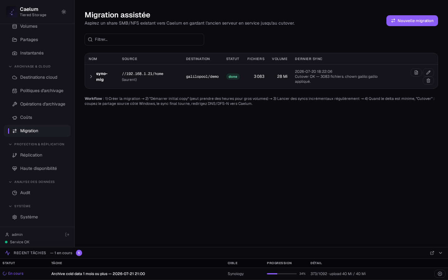This screenshot has width=448, height=280.
Task: Open the Coûts page
Action: pos(37,117)
